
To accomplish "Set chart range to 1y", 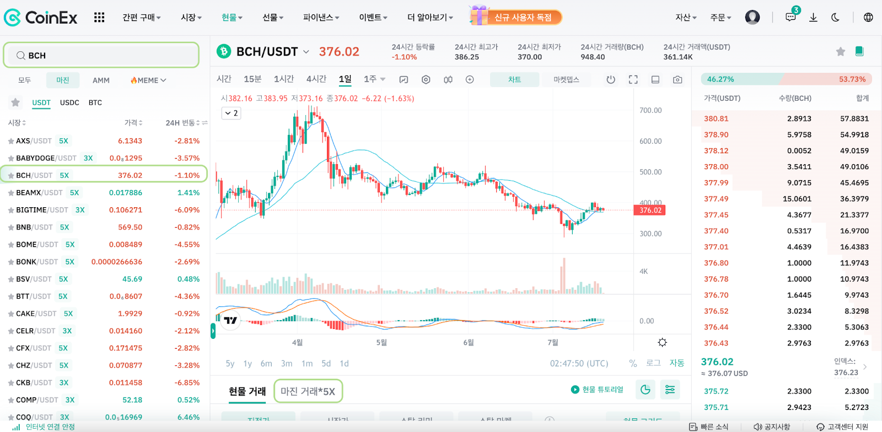I will coord(248,364).
